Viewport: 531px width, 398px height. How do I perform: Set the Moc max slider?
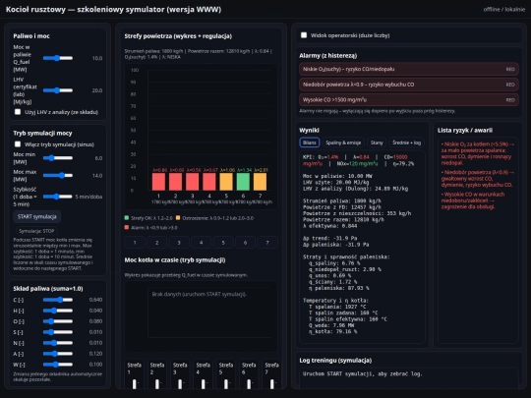pos(58,175)
